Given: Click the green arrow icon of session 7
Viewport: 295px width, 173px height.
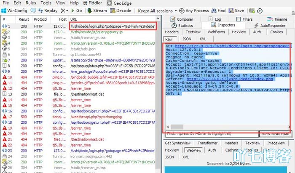Looking at the screenshot, I should point(5,60).
